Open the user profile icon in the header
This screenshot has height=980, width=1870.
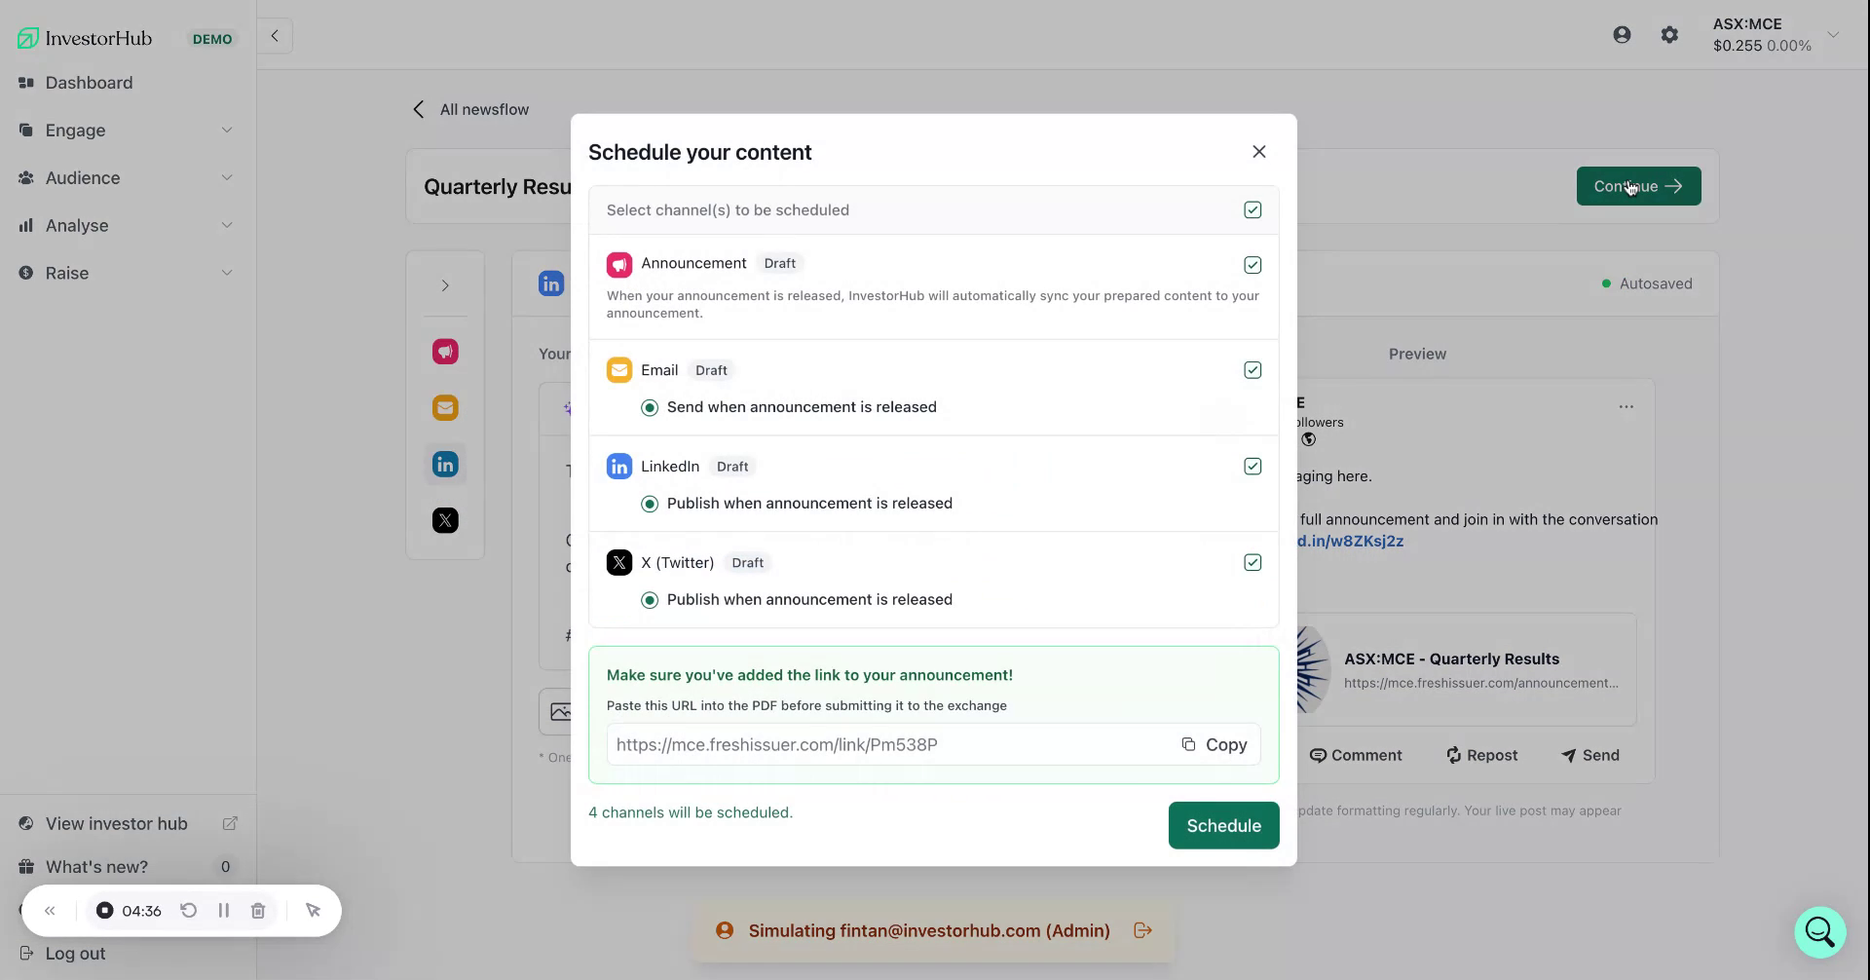[1622, 34]
